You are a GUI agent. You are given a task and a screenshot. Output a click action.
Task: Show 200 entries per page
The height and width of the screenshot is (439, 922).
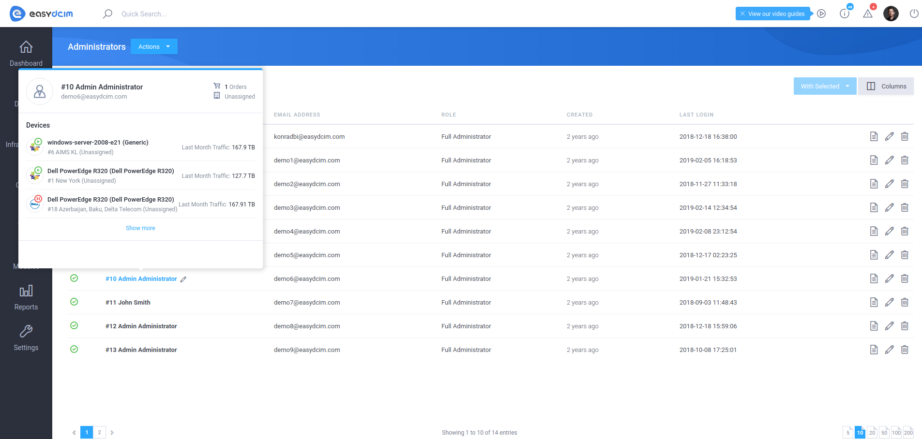[x=908, y=433]
